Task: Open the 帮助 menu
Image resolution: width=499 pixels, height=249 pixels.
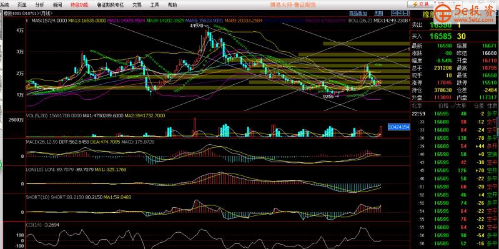Action: pyautogui.click(x=172, y=5)
